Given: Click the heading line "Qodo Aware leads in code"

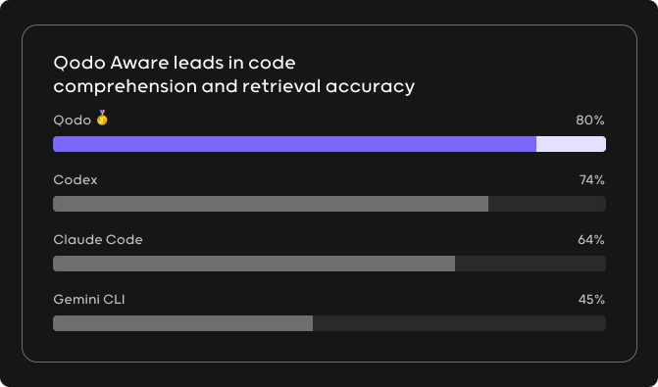Looking at the screenshot, I should (175, 64).
